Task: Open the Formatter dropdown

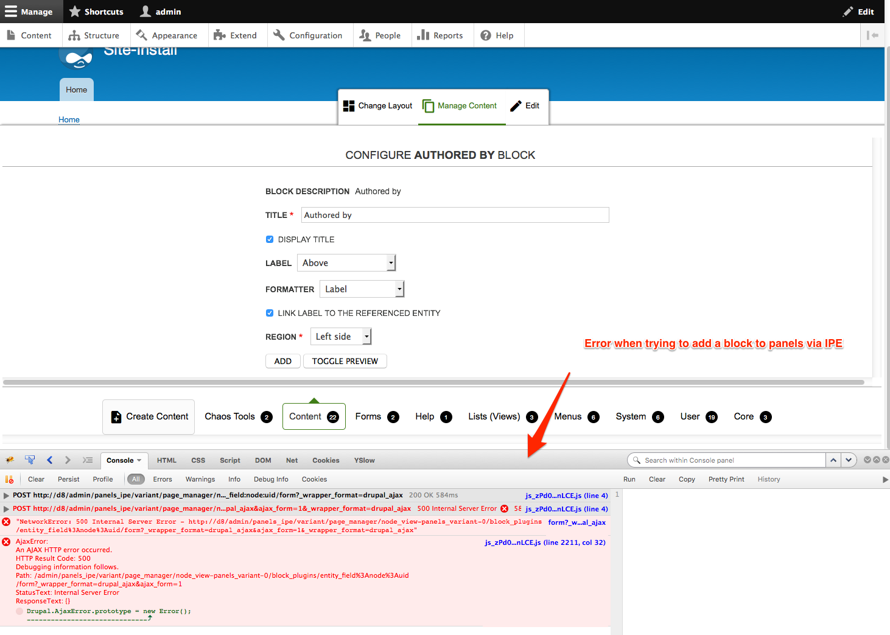Action: [362, 289]
